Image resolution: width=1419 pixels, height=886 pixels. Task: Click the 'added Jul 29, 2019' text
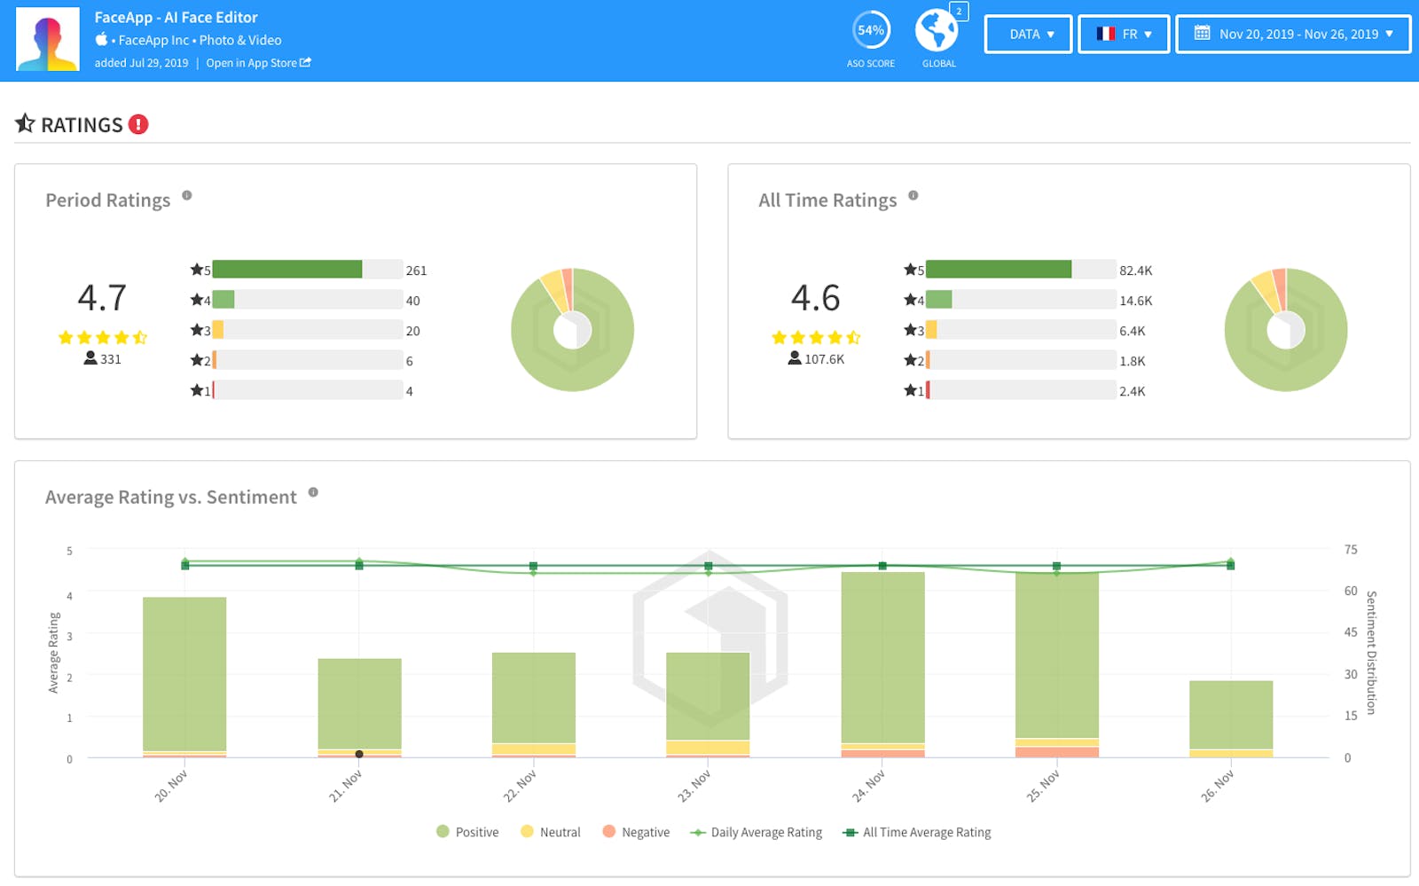point(141,63)
